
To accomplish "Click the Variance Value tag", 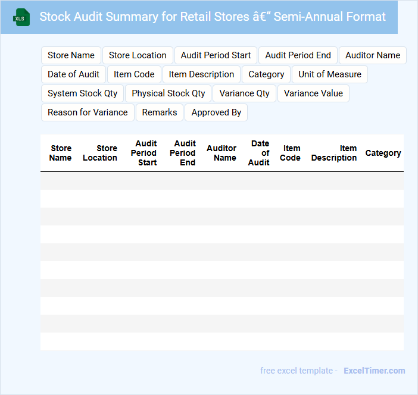I will 313,93.
